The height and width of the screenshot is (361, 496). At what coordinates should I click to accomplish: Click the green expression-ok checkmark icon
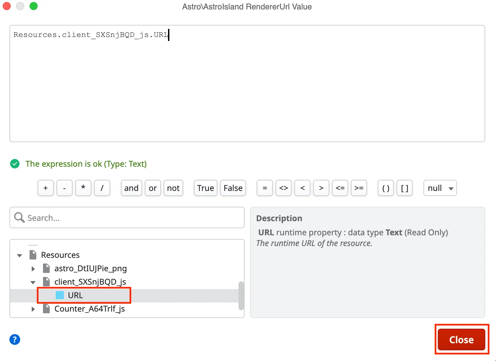(15, 164)
